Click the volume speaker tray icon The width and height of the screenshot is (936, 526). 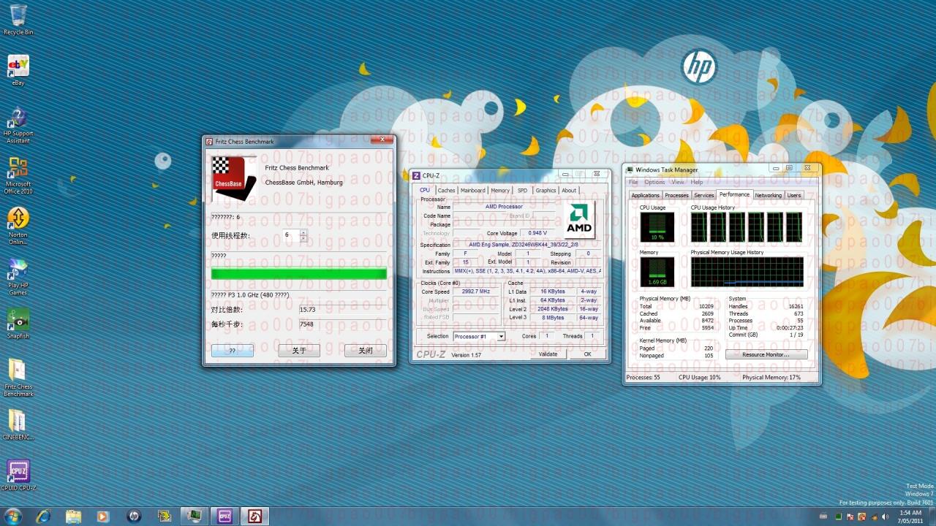click(884, 517)
